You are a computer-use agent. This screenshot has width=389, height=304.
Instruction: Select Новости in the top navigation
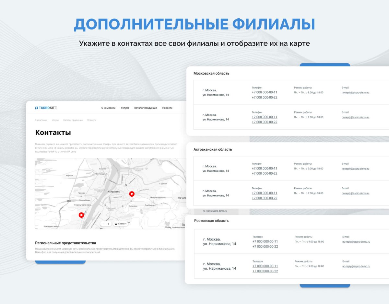coord(168,108)
